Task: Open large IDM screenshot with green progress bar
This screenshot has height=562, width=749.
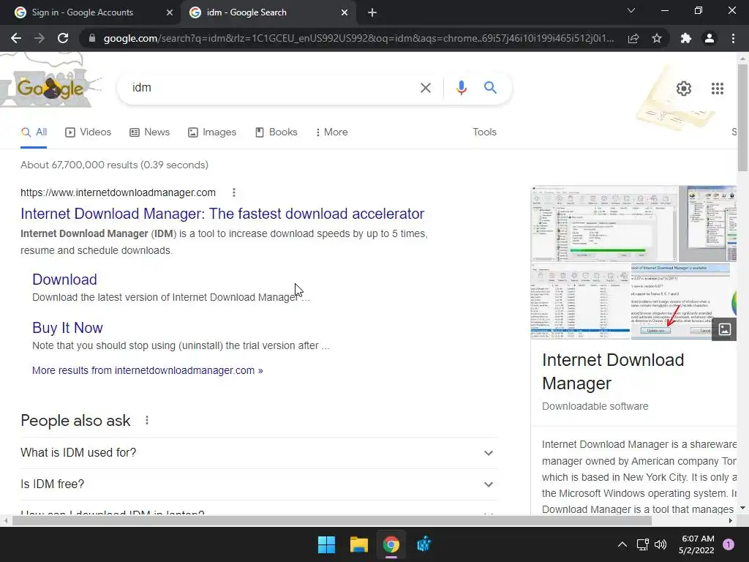Action: 603,224
